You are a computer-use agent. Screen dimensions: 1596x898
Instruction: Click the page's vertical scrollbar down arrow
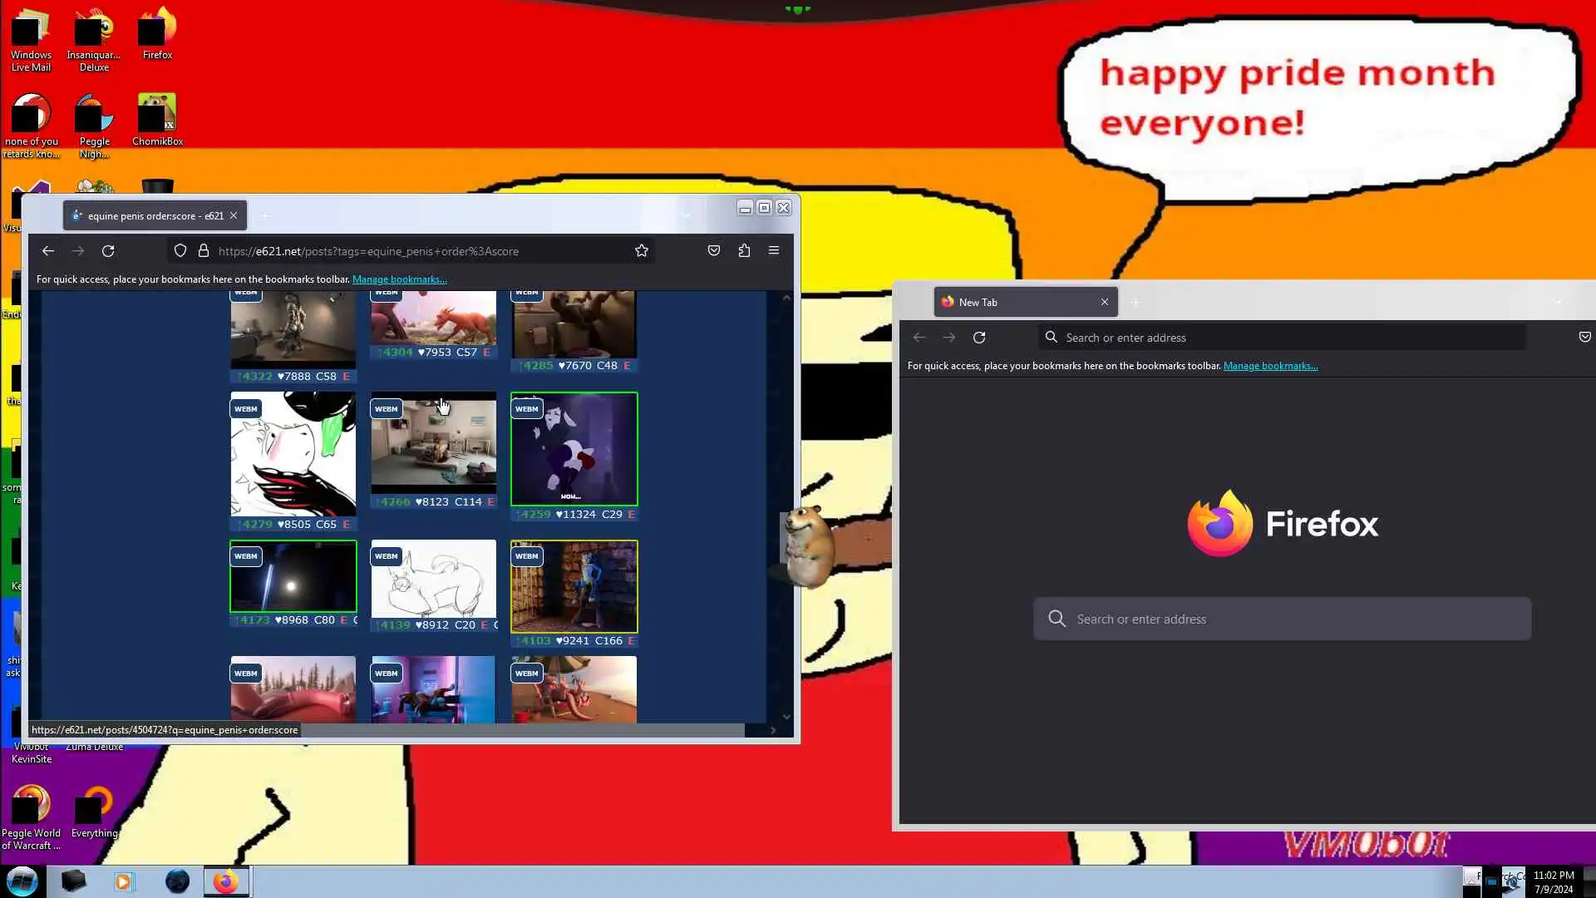click(786, 717)
